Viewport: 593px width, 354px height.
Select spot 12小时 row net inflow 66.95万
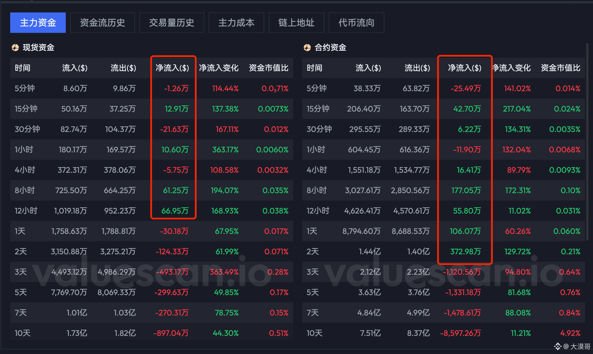pos(175,211)
